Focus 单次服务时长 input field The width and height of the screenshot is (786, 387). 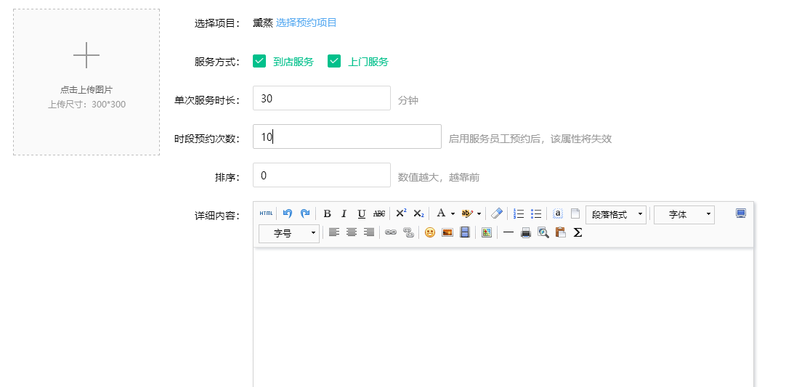321,98
